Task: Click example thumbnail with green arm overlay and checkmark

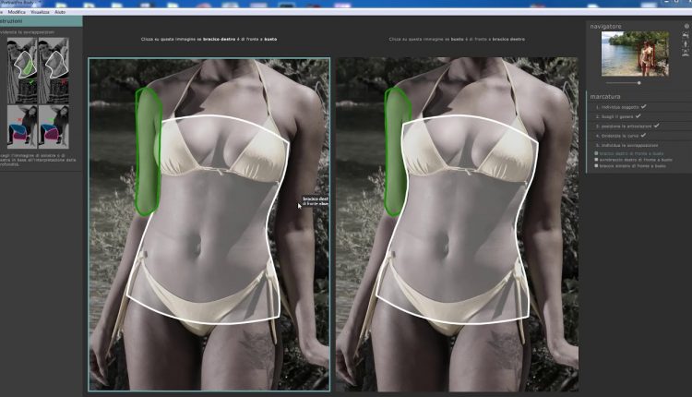Action: pos(22,71)
